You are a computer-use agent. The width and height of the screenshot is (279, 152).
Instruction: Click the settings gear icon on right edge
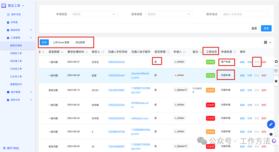click(276, 62)
